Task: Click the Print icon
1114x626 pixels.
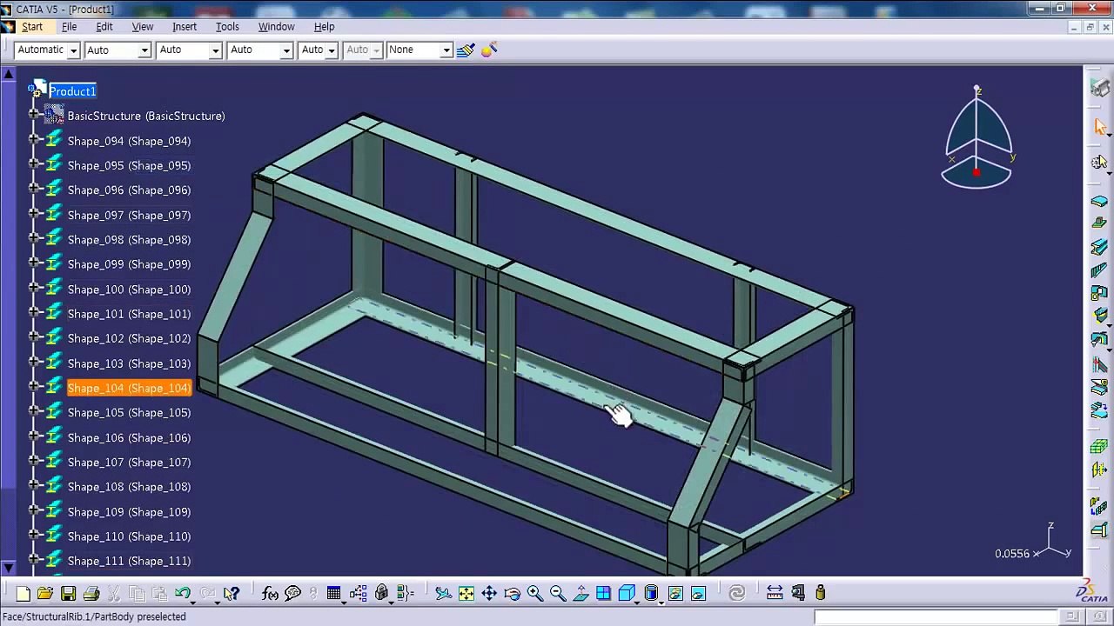Action: (x=91, y=594)
